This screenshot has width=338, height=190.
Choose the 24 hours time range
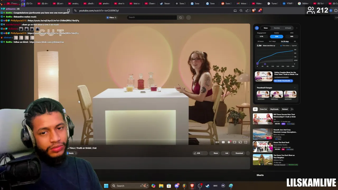click(x=261, y=41)
